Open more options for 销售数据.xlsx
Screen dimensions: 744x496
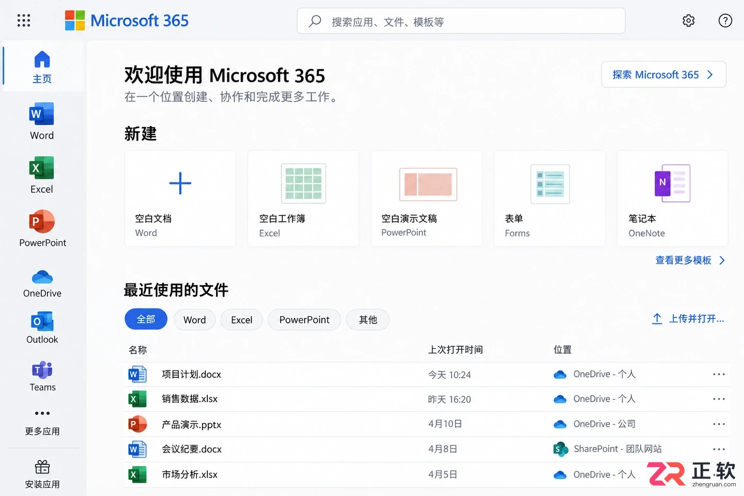pyautogui.click(x=719, y=399)
